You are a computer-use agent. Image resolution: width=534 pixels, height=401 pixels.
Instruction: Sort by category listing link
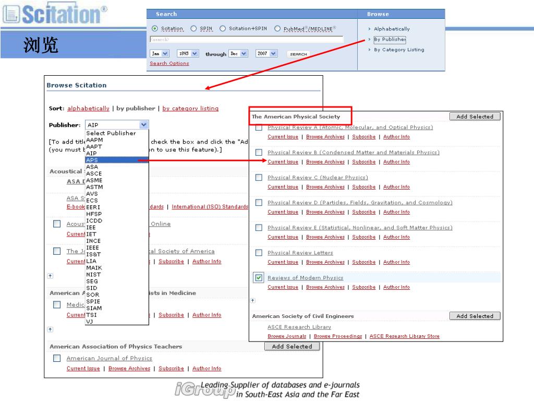click(190, 109)
